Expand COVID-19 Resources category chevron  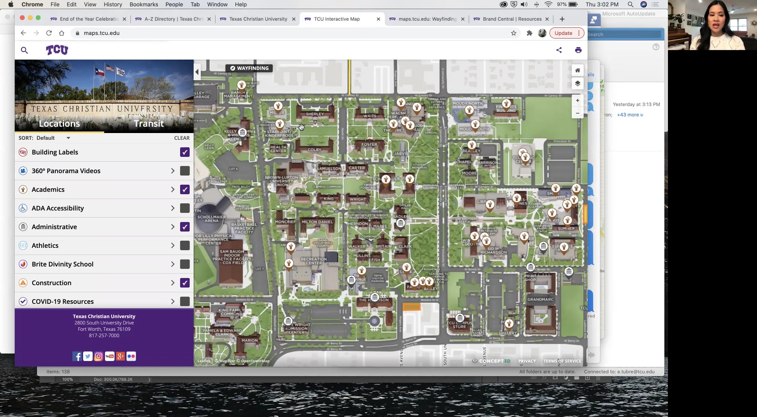(173, 301)
